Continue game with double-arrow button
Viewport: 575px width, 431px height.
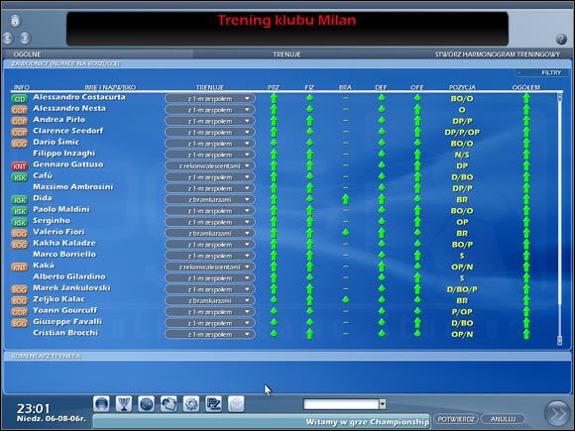pyautogui.click(x=557, y=414)
